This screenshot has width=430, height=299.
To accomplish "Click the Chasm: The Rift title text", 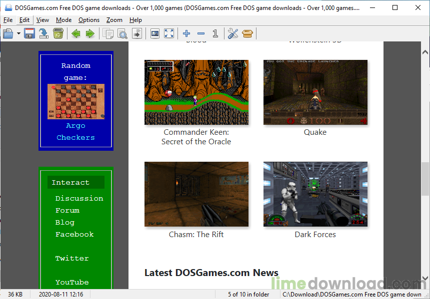I will (x=196, y=235).
